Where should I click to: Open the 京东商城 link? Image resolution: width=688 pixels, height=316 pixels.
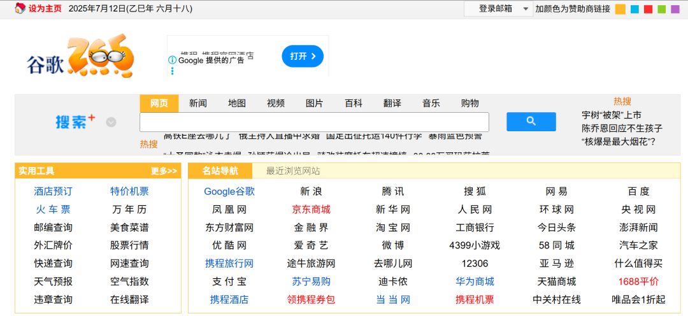click(x=311, y=210)
